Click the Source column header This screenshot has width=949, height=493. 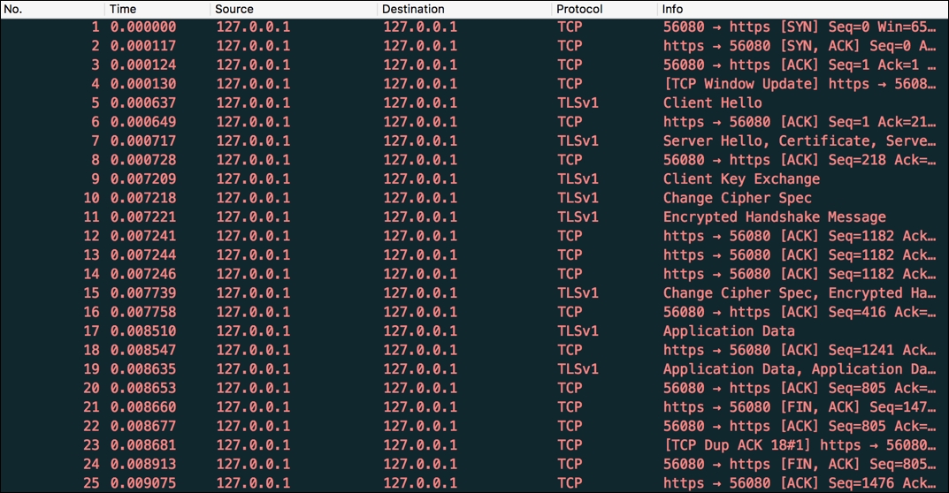293,10
